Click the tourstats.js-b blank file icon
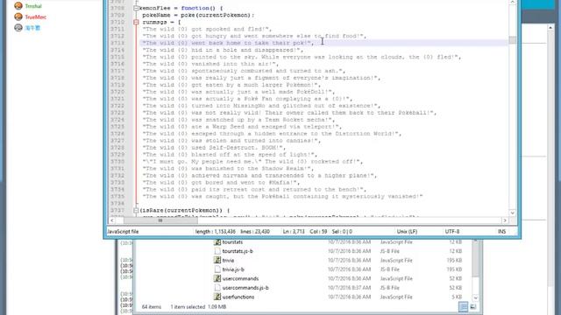 click(x=217, y=251)
